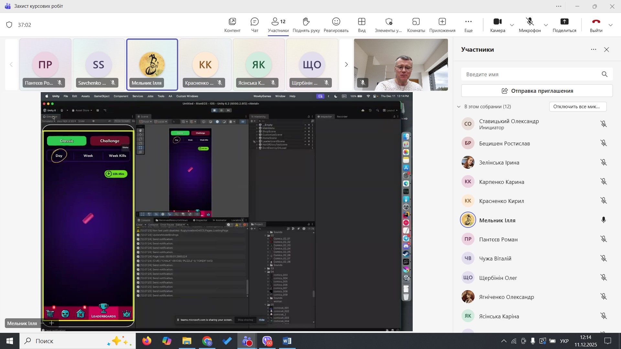Click the Raise hand icon

pos(306,25)
